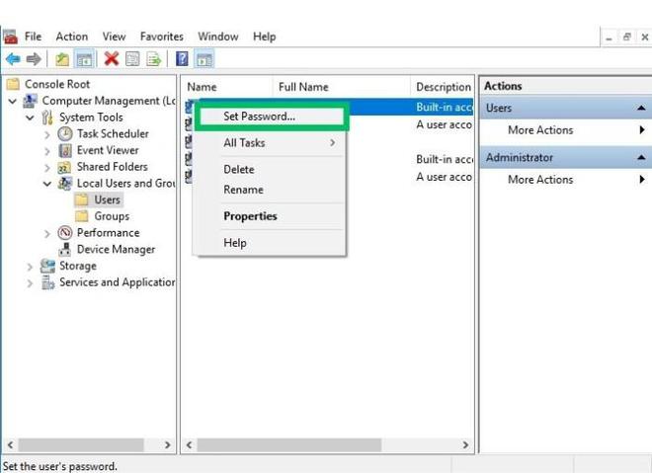Click the Shared Folders icon

tap(65, 167)
